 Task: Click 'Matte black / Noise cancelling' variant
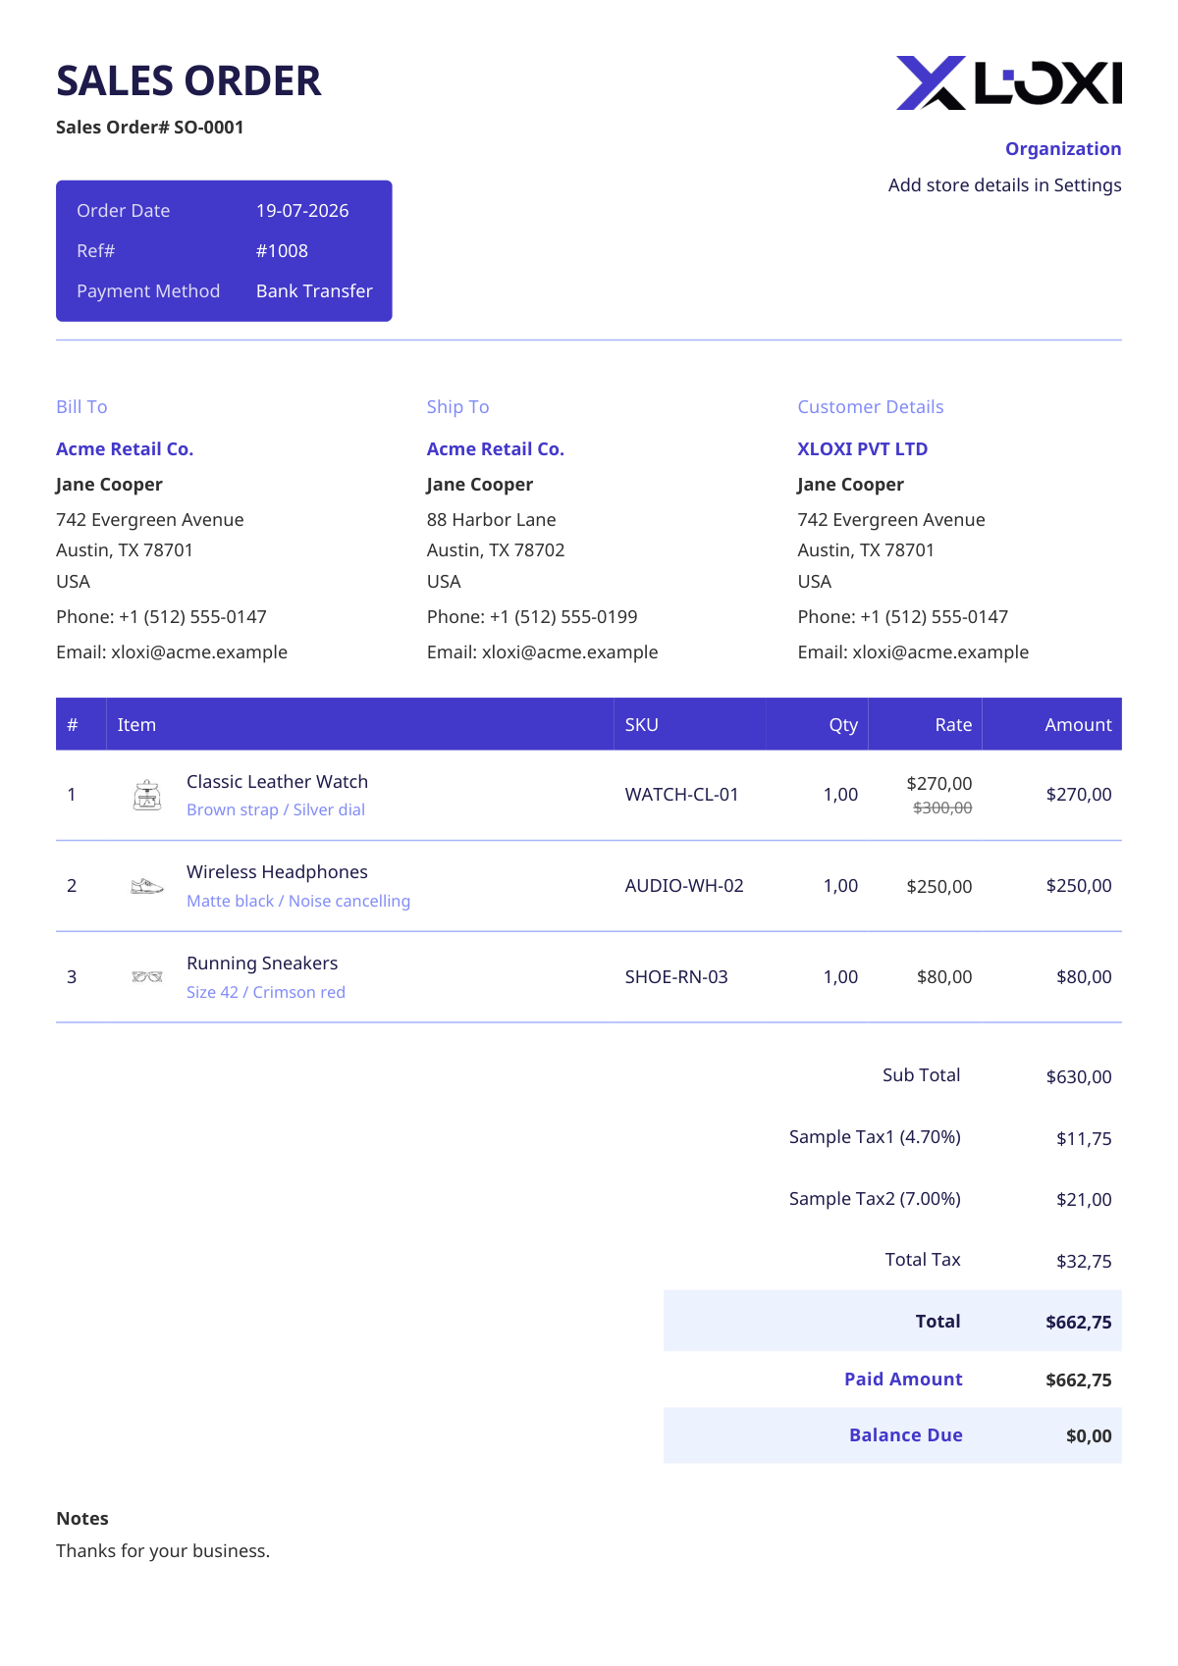(298, 901)
